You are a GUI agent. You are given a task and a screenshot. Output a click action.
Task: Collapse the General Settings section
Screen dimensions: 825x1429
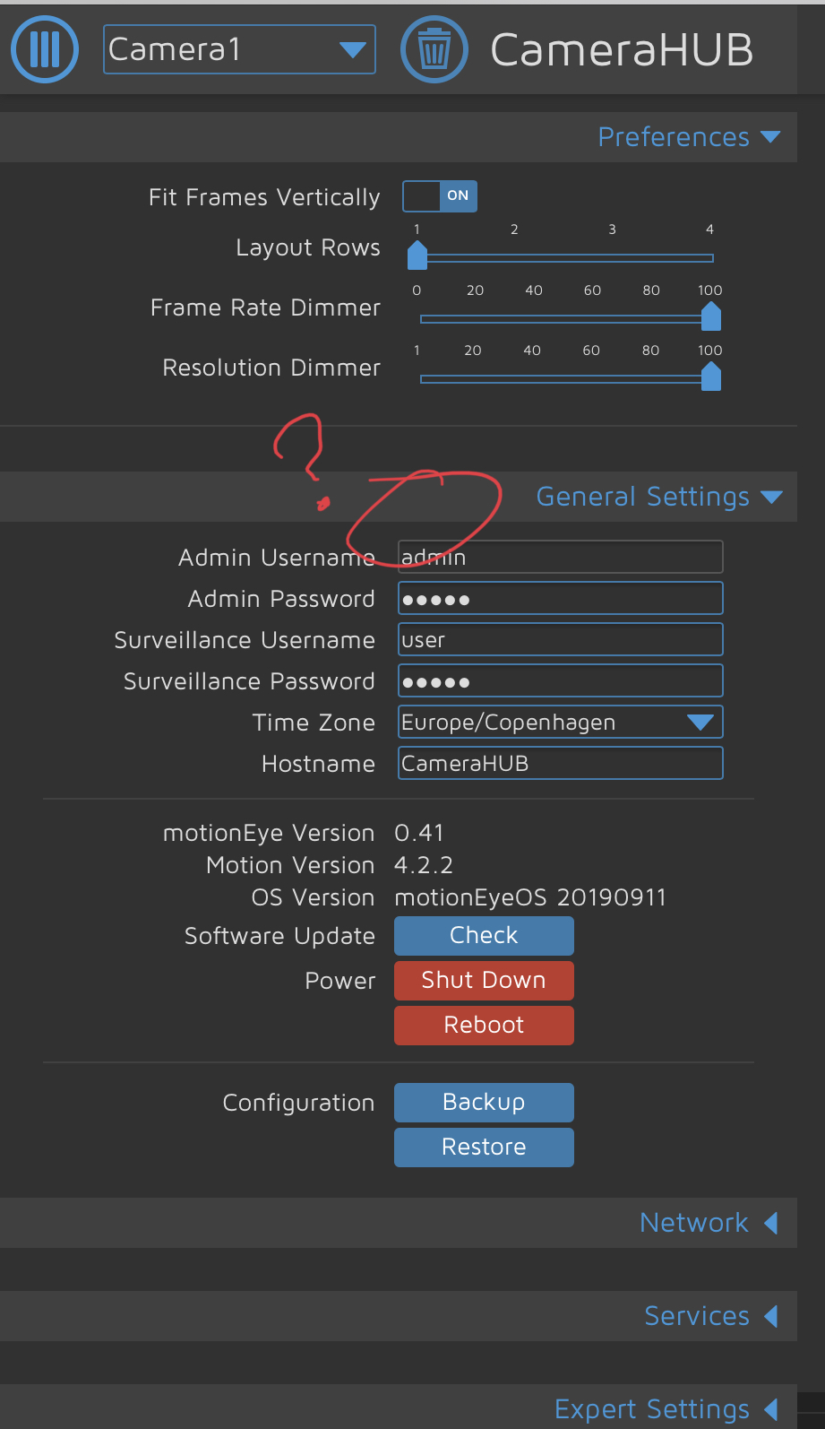point(642,497)
